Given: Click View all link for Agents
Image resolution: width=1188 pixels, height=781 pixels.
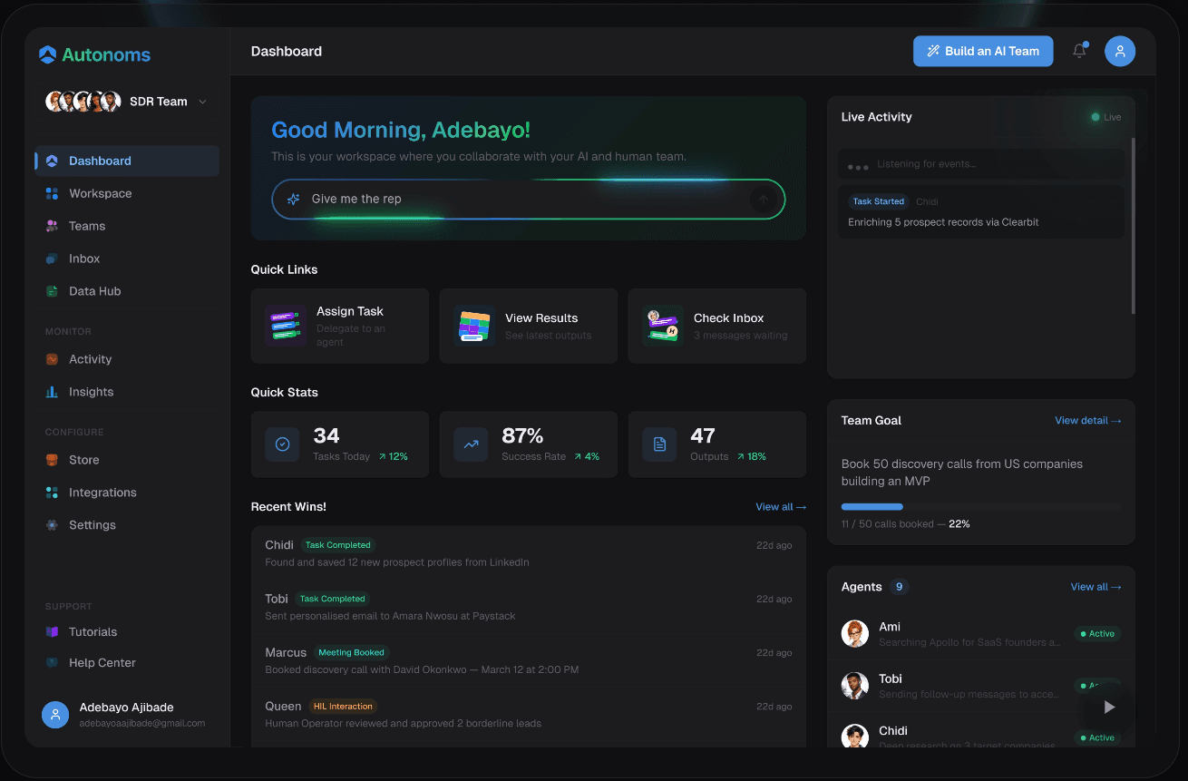Looking at the screenshot, I should (1095, 587).
